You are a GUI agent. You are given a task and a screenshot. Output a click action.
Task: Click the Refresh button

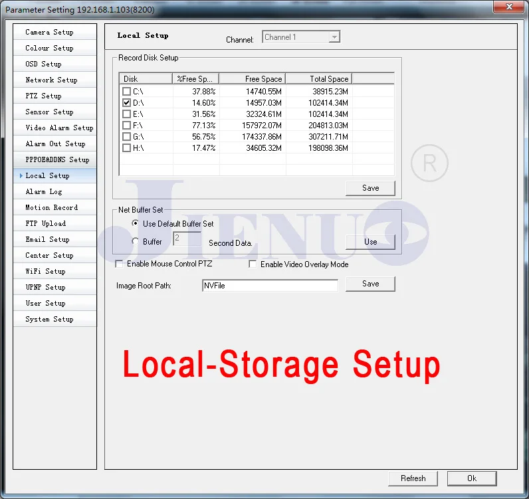point(413,478)
